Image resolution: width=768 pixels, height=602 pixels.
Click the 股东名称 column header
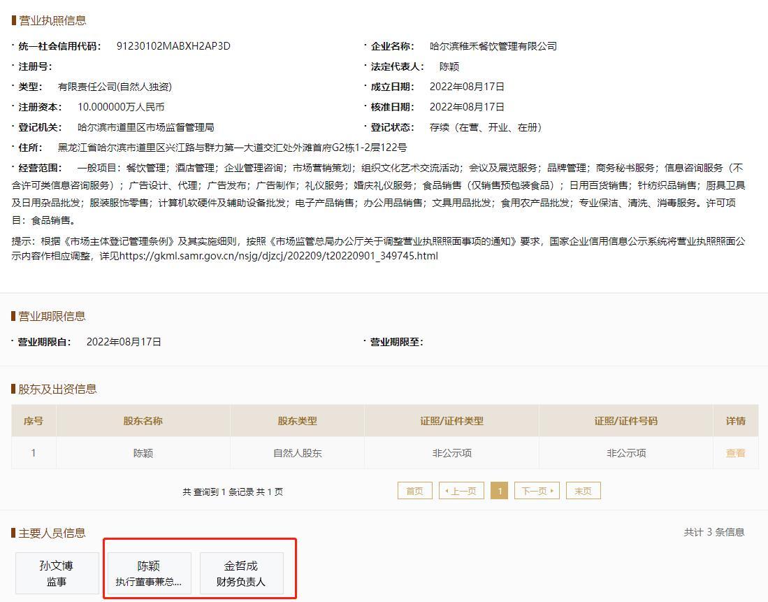[143, 421]
